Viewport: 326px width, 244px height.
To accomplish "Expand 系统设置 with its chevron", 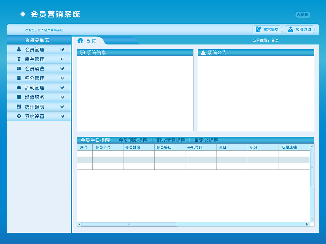I will [62, 116].
